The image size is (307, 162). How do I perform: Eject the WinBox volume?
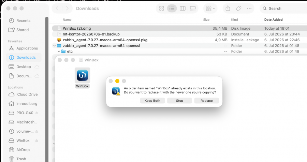click(x=36, y=141)
